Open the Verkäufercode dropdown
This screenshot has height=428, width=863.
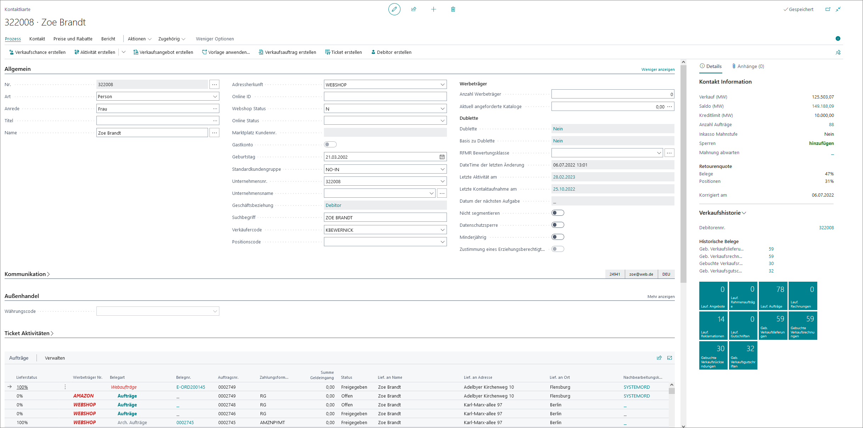point(442,230)
